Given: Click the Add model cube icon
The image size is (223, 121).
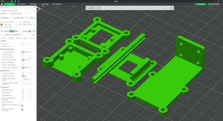Looking at the screenshot, I should pos(88,8).
